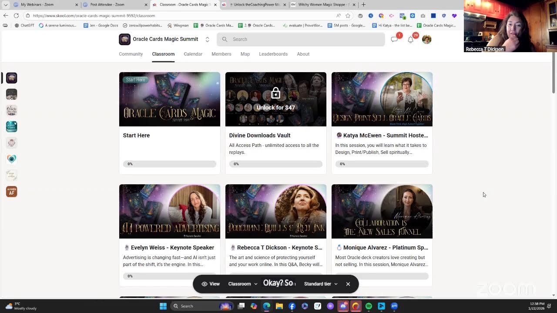
Task: Open File Explorer from the taskbar
Action: (279, 306)
